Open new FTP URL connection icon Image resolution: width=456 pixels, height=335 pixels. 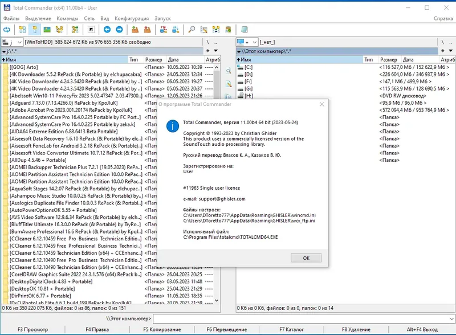coord(176,30)
